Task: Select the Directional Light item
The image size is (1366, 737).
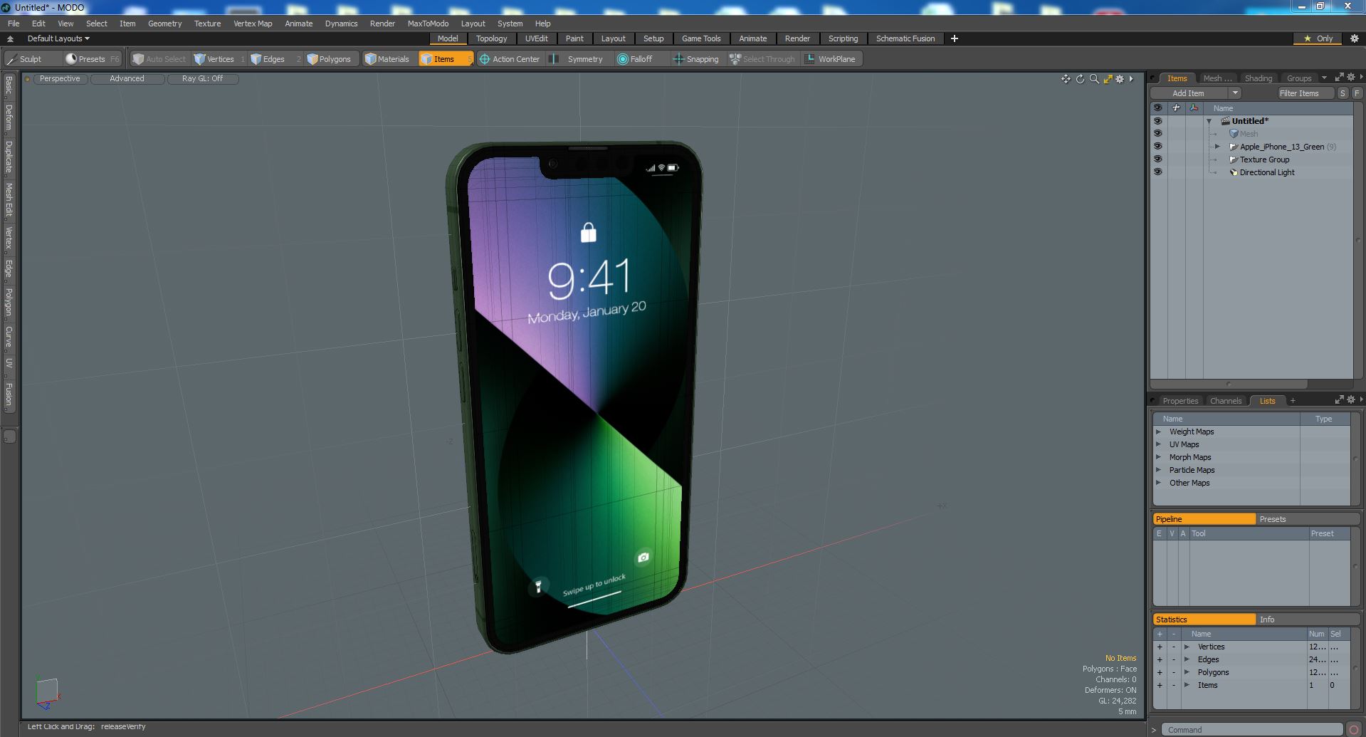Action: click(1267, 172)
